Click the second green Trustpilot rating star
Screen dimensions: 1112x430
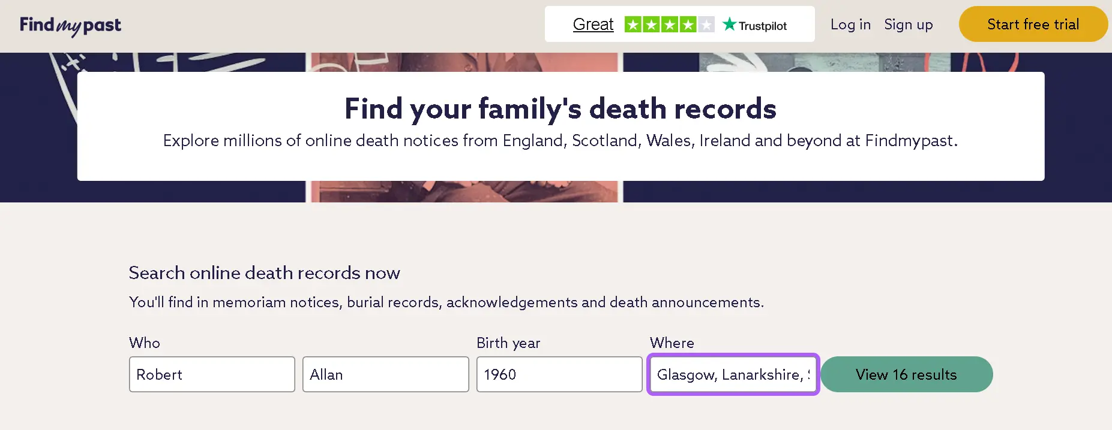coord(651,25)
